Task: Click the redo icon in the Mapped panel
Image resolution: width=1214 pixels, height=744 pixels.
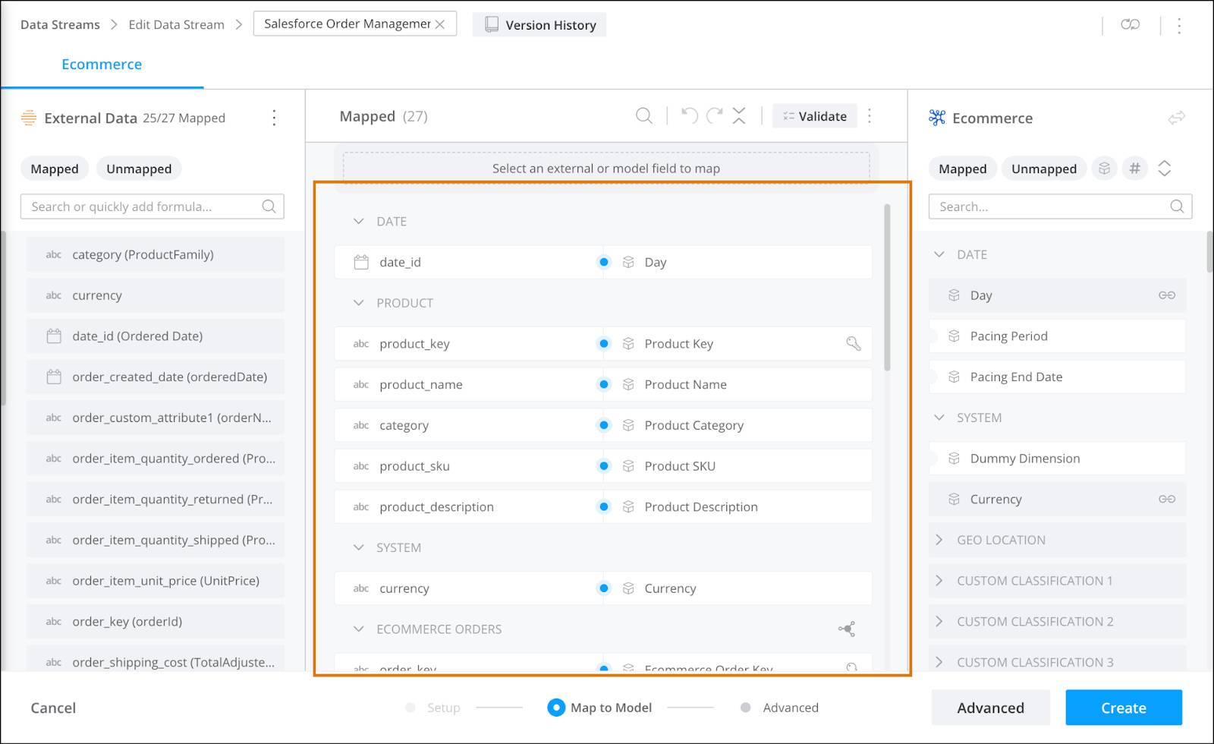Action: click(x=714, y=115)
